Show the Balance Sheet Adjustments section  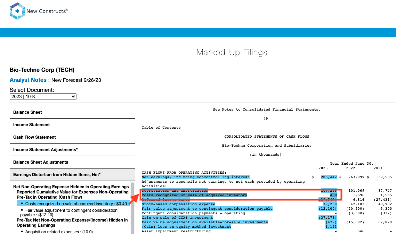tap(72, 162)
